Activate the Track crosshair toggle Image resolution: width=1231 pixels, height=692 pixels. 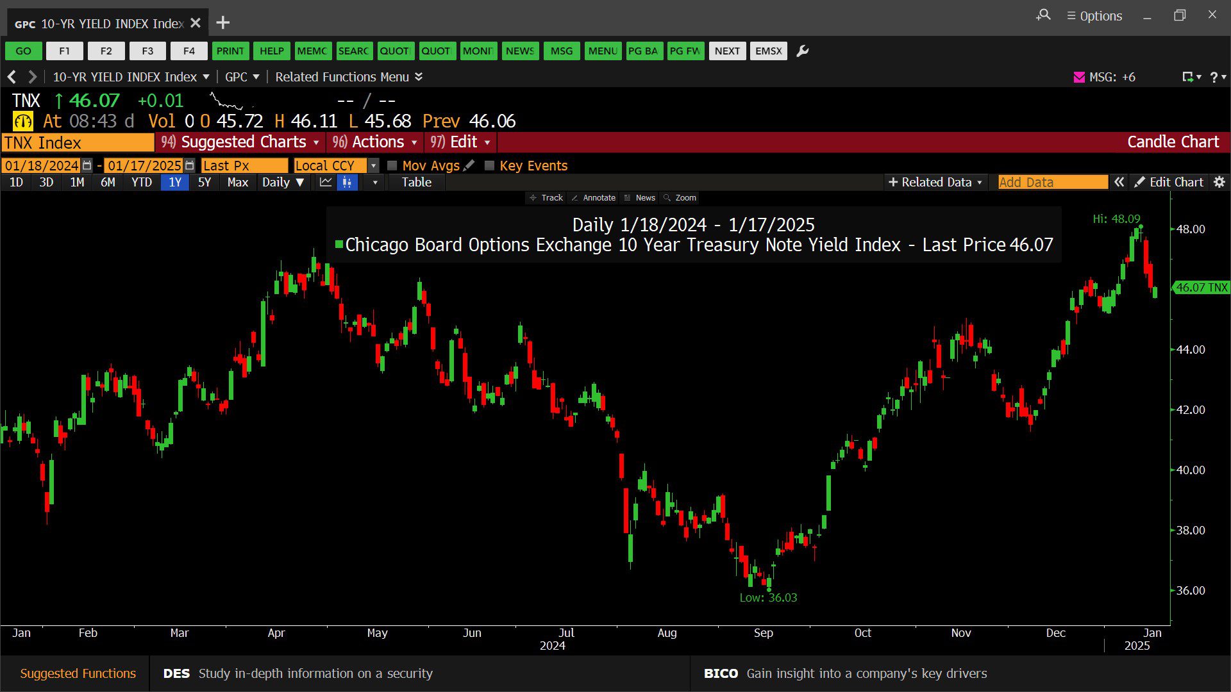pyautogui.click(x=546, y=197)
